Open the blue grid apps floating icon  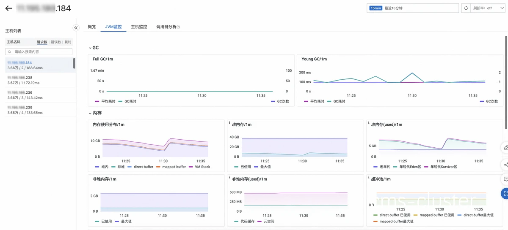(505, 194)
